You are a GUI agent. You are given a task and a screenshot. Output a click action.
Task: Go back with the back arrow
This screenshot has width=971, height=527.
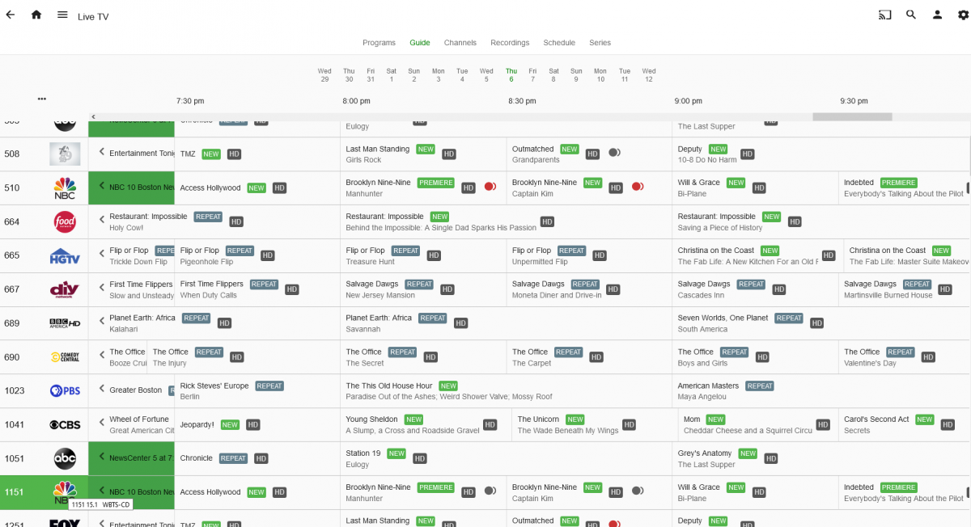pos(10,15)
